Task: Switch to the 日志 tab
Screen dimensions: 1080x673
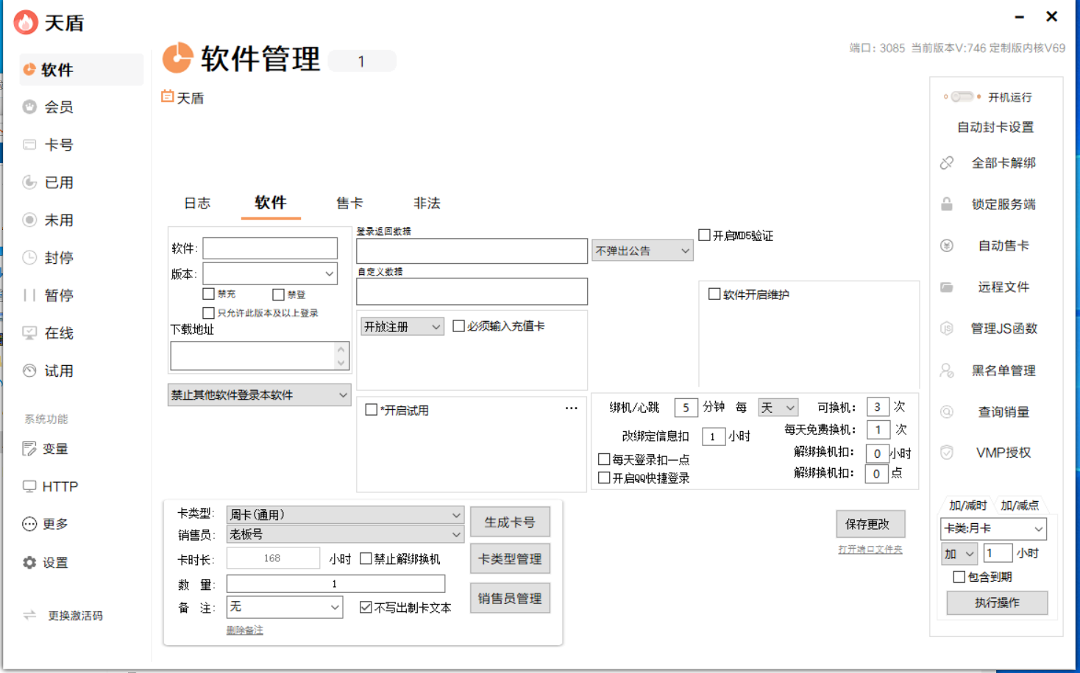Action: coord(197,204)
